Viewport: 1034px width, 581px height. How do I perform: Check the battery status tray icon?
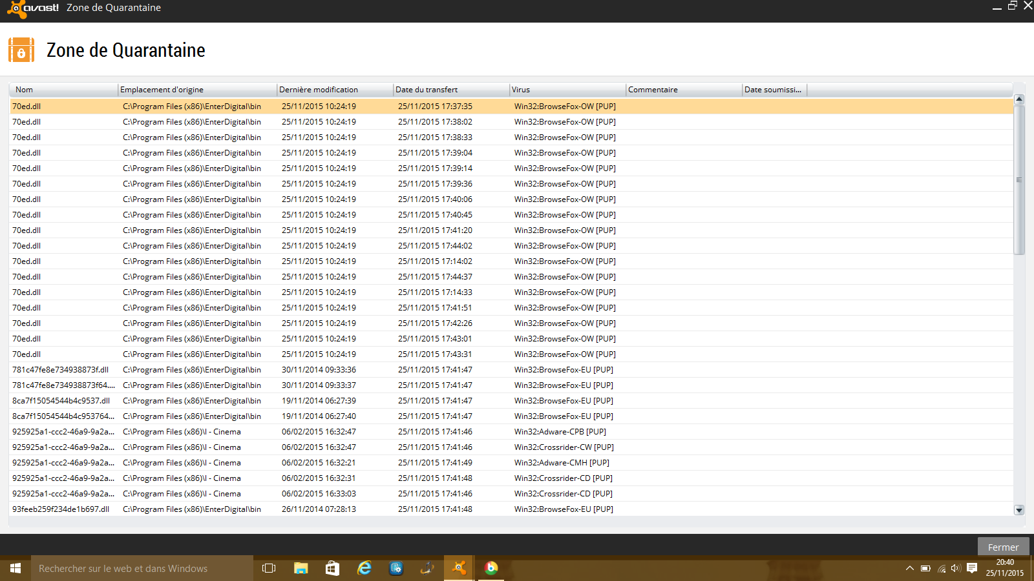tap(925, 568)
